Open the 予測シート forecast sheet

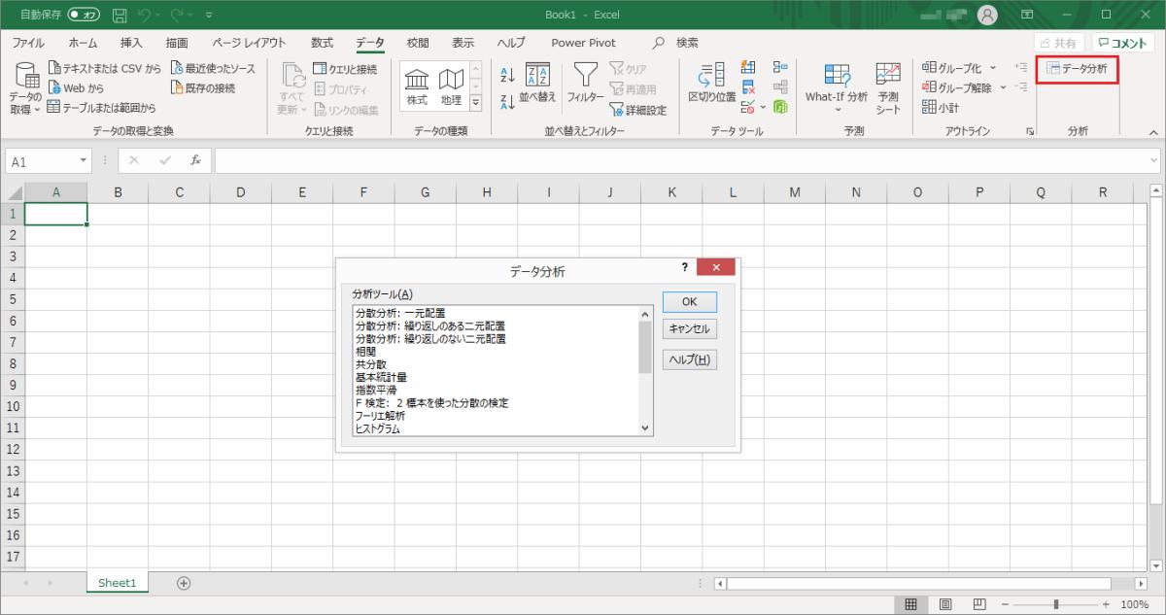888,87
